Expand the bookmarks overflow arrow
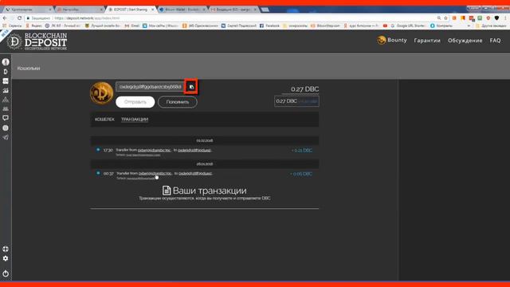This screenshot has width=510, height=287. [x=469, y=26]
